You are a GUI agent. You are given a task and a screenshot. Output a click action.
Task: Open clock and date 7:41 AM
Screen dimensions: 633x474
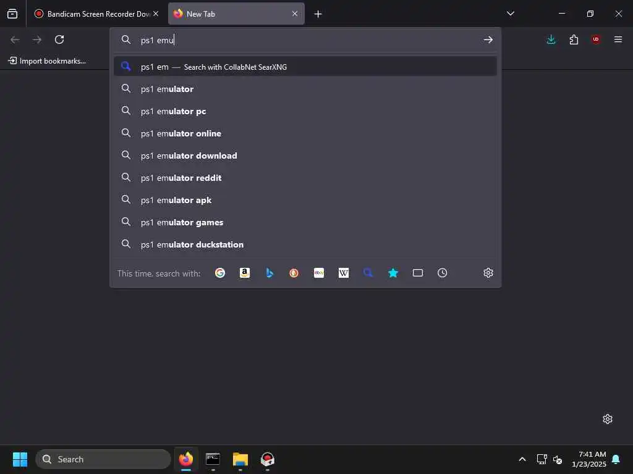click(x=589, y=459)
